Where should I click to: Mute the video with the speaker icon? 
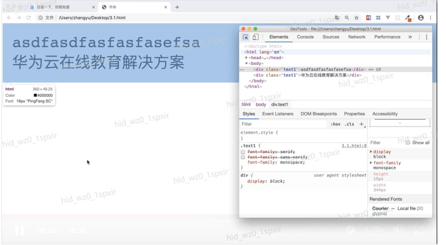coord(399,230)
